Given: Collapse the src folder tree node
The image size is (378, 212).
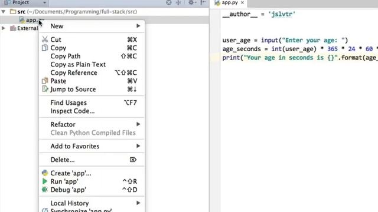Looking at the screenshot, I should pos(4,12).
